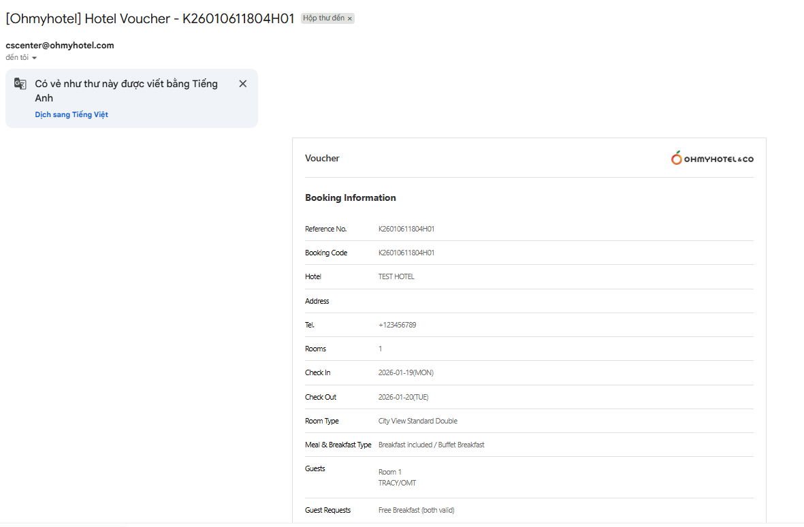804x527 pixels.
Task: Click sender address cscenter@ohmyhotel.com
Action: [x=60, y=46]
